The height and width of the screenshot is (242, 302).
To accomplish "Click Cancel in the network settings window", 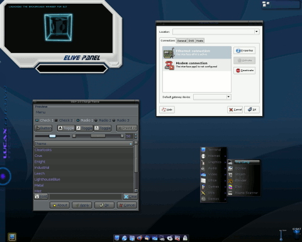I will click(235, 110).
